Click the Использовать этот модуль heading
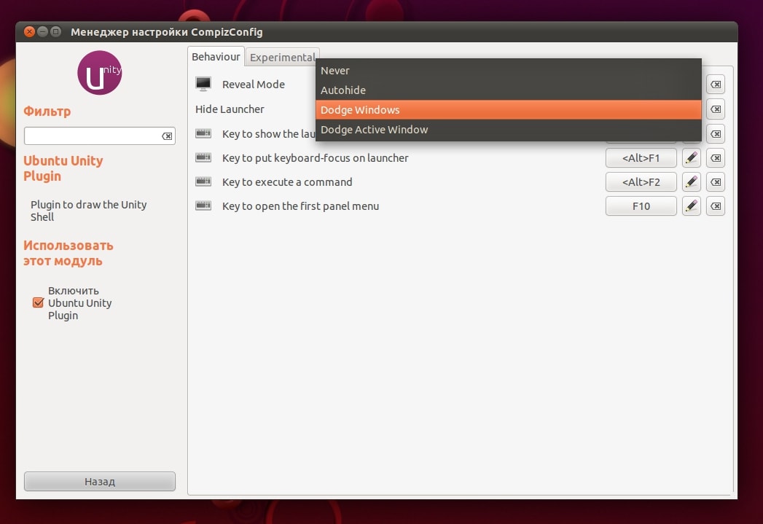This screenshot has height=524, width=763. coord(68,253)
